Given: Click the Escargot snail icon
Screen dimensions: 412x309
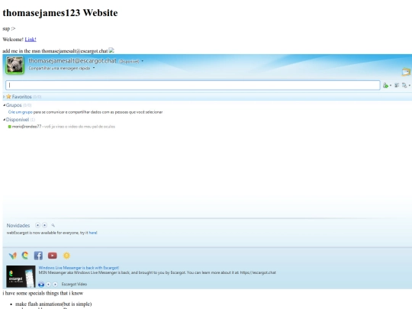Looking at the screenshot, I should [x=25, y=255].
